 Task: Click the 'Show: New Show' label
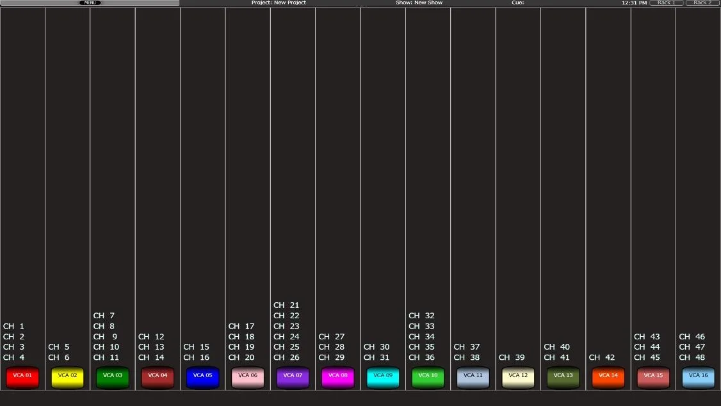tap(419, 3)
